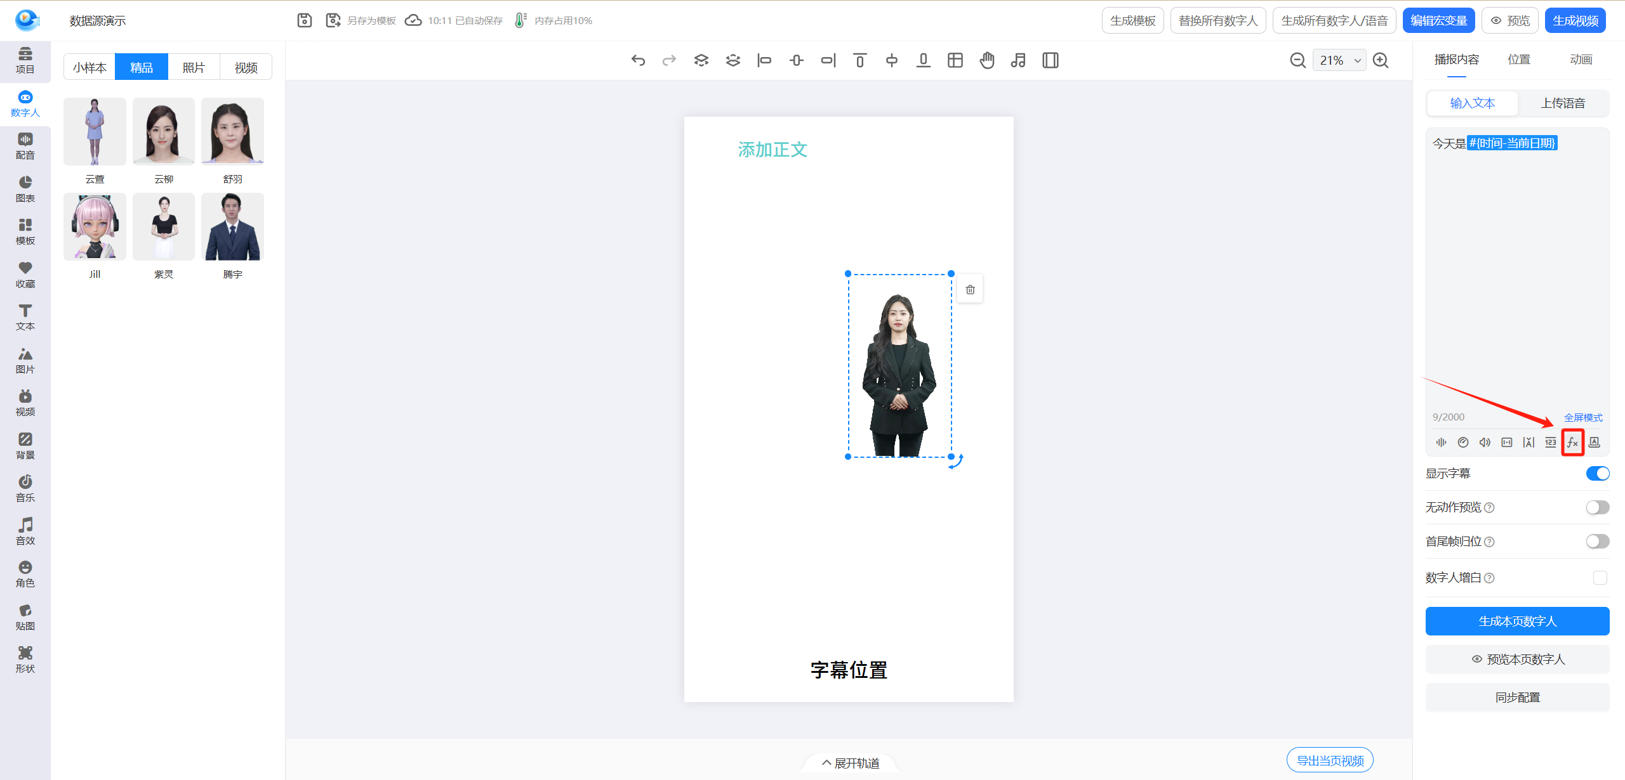Check the 数字人增白 checkbox
1625x780 pixels.
(x=1600, y=578)
